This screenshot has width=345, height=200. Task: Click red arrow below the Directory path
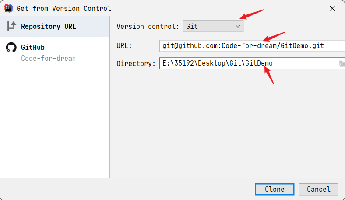pos(269,75)
